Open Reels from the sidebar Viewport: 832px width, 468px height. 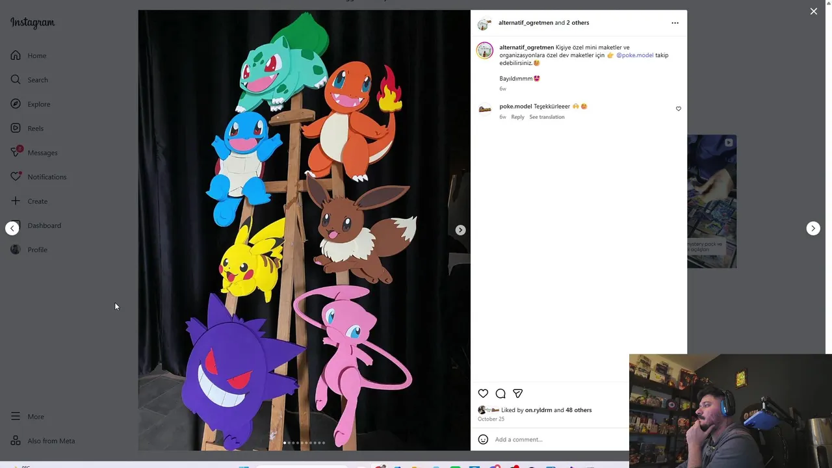(27, 128)
